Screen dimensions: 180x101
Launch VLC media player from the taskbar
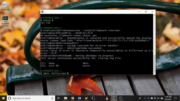pos(107,98)
